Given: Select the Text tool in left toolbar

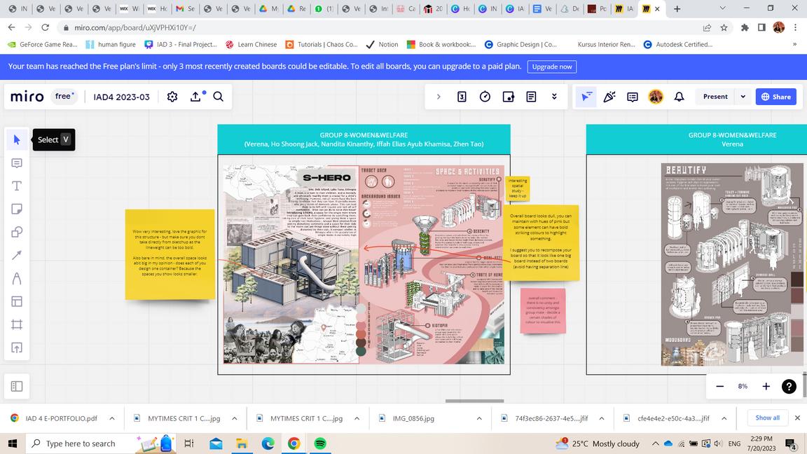Looking at the screenshot, I should tap(17, 186).
